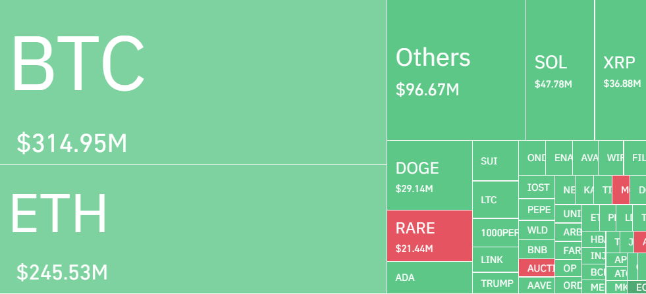The height and width of the screenshot is (294, 646).
Task: Click the XRP $36.88M tile
Action: point(620,70)
